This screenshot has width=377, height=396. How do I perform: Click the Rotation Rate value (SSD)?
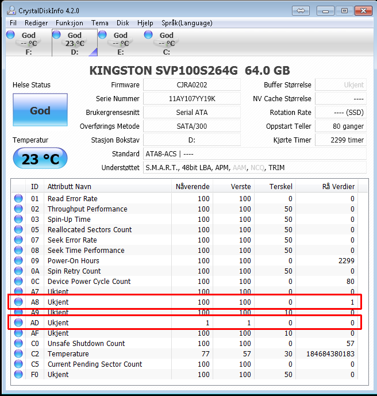[x=341, y=113]
